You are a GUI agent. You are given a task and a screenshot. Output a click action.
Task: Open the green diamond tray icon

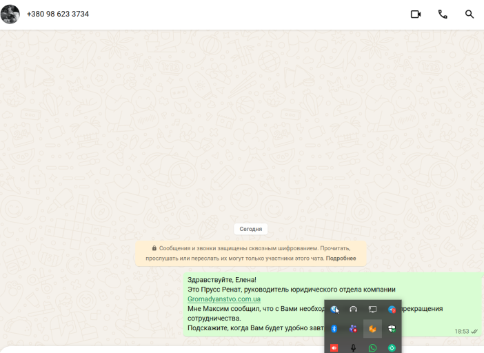pos(392,348)
